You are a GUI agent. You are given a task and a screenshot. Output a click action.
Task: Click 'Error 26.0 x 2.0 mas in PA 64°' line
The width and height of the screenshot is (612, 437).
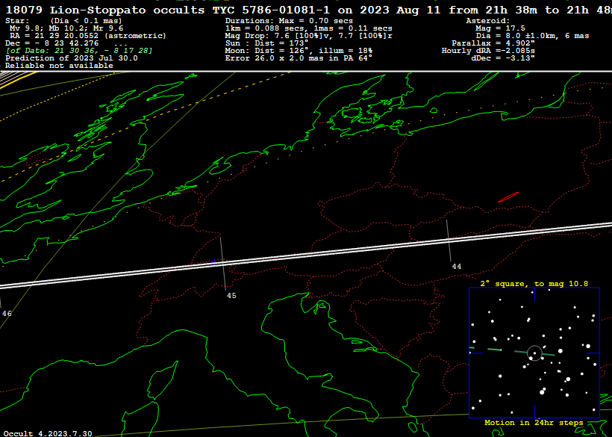point(299,58)
